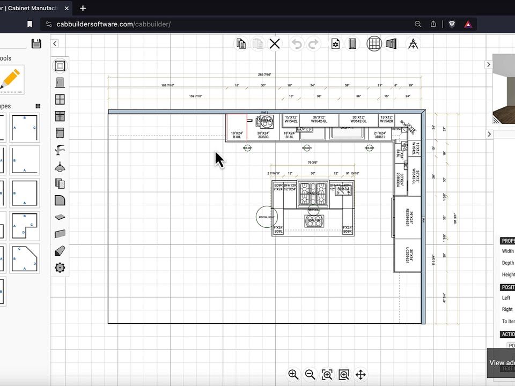This screenshot has height=386, width=515.
Task: Select the pendant light tool
Action: [x=60, y=167]
